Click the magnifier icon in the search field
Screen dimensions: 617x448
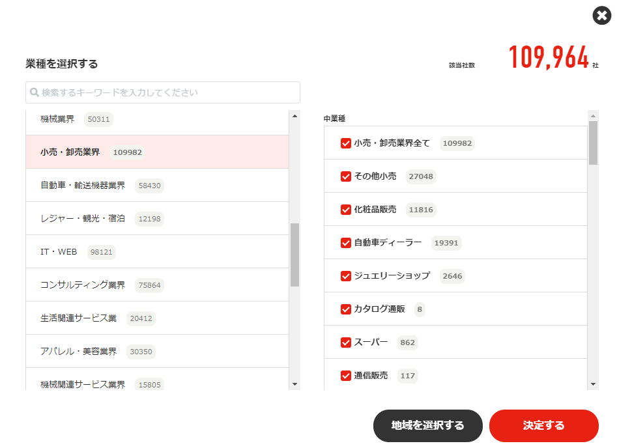(35, 92)
